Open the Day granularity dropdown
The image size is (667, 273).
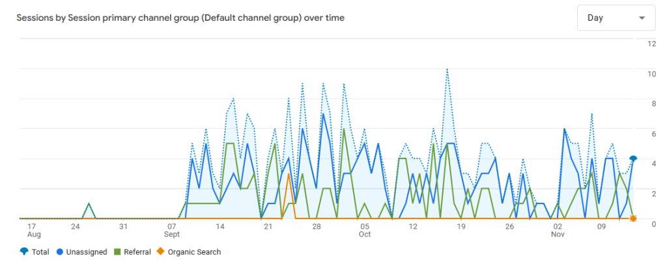point(616,18)
